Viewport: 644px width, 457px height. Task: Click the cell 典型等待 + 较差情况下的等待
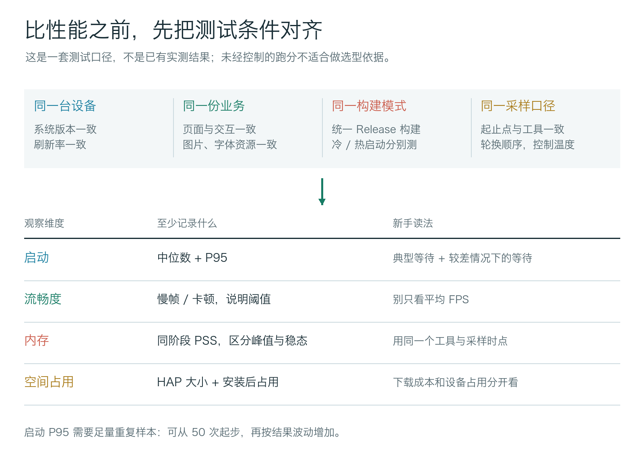[462, 258]
